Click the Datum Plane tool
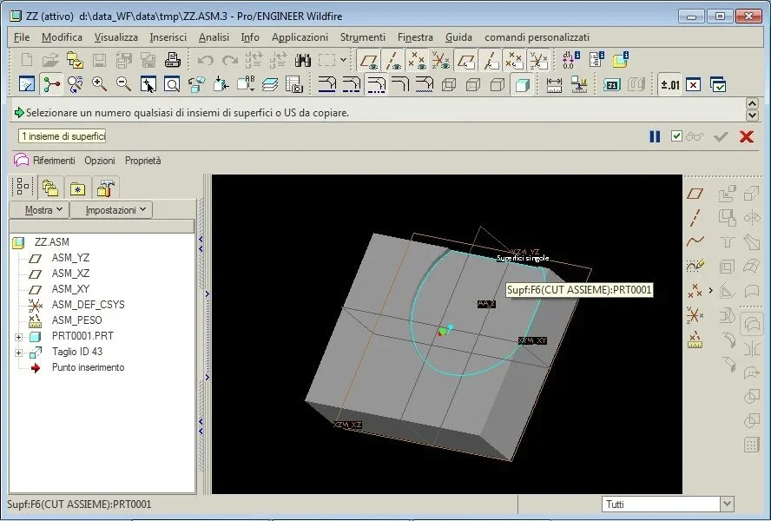The width and height of the screenshot is (771, 521). (x=695, y=194)
